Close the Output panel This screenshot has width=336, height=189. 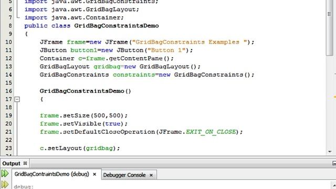click(x=25, y=163)
